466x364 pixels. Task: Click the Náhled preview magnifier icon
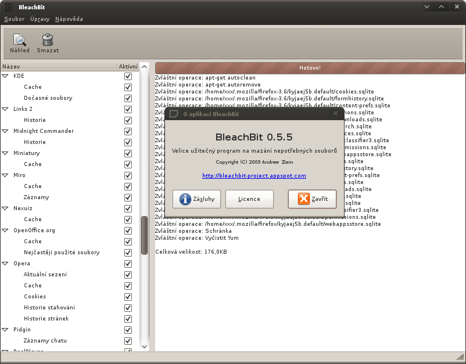pos(20,40)
